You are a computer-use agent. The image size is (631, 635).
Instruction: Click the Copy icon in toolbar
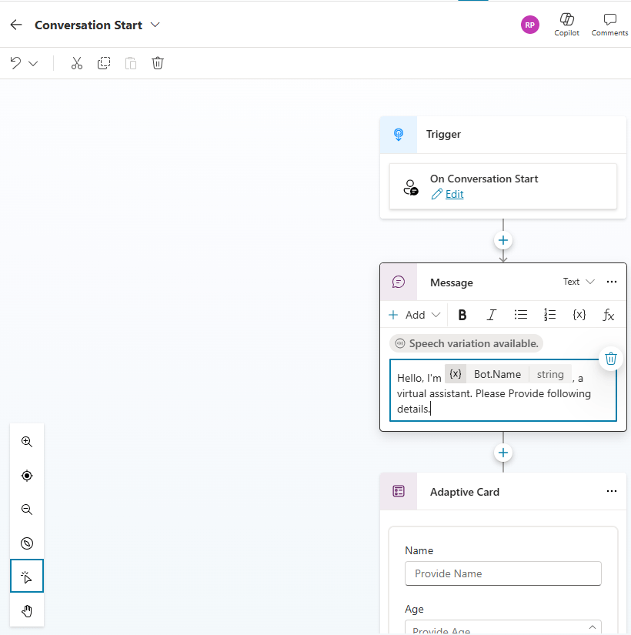point(104,63)
